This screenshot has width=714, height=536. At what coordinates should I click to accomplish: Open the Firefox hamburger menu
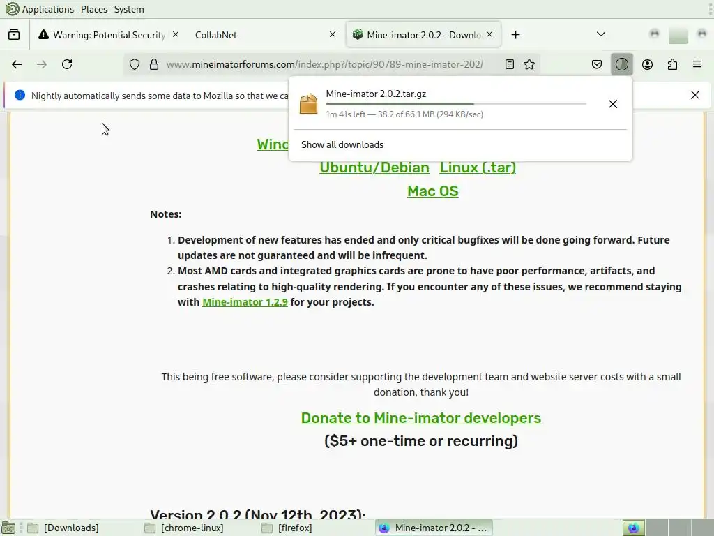pyautogui.click(x=697, y=64)
